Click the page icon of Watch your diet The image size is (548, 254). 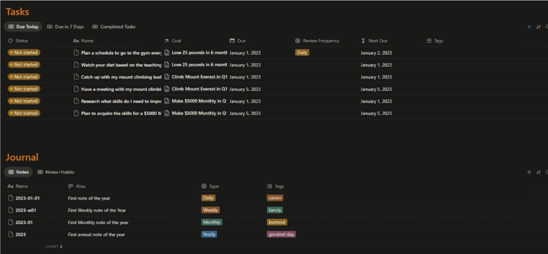pyautogui.click(x=76, y=65)
